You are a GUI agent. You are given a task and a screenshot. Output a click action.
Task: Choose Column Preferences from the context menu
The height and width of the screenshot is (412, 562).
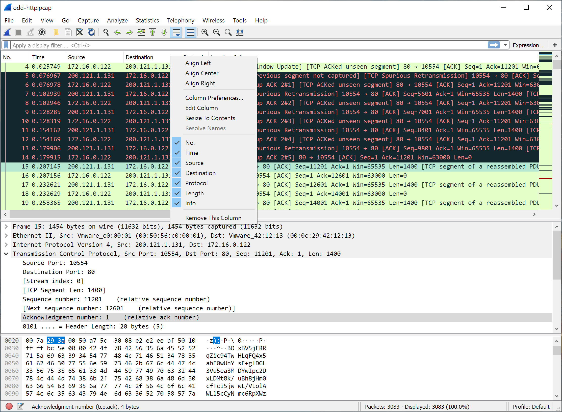coord(214,98)
